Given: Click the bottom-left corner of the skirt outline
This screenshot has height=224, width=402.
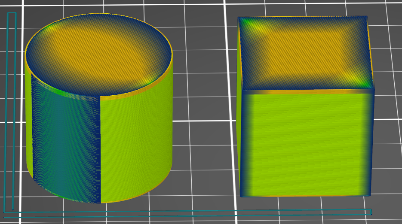Looking at the screenshot, I should (5, 212).
